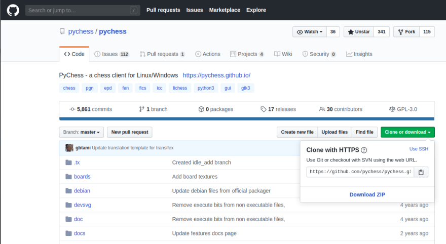Image resolution: width=446 pixels, height=244 pixels.
Task: Click Find file button
Action: pos(364,132)
